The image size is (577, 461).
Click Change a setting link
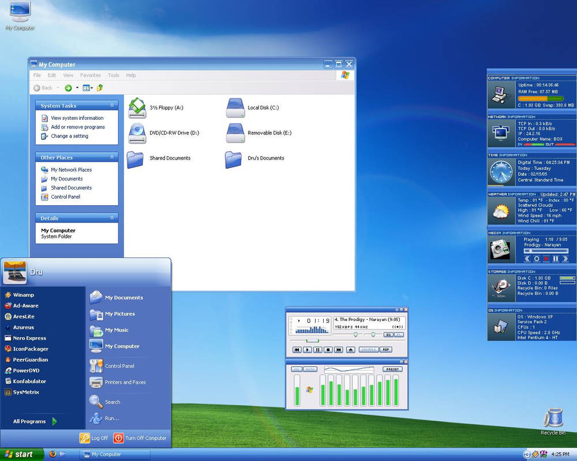[x=65, y=136]
